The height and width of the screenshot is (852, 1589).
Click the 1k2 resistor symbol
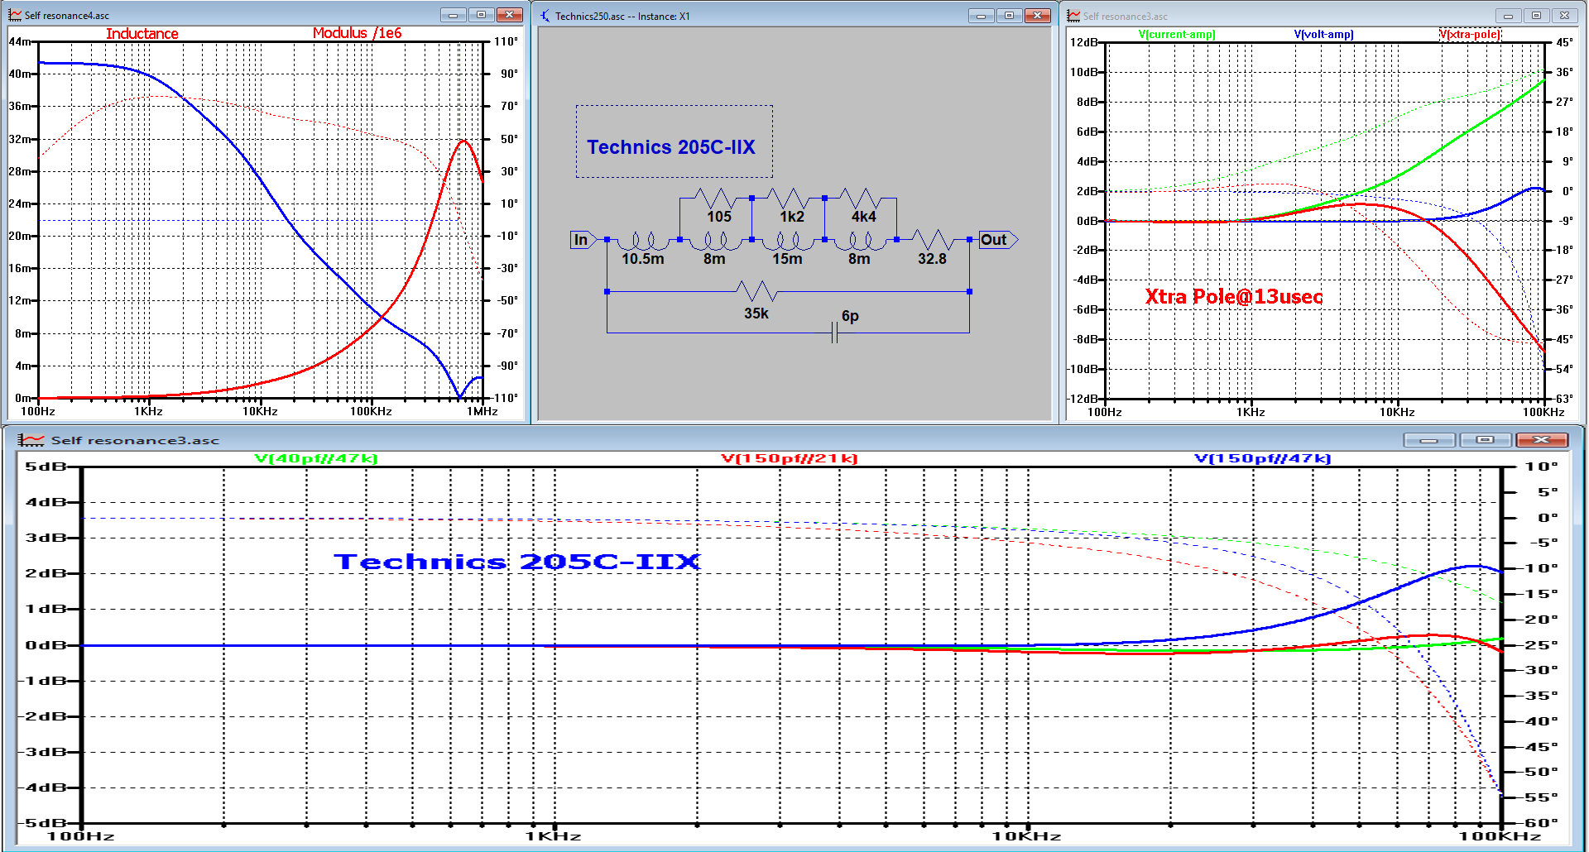(x=788, y=199)
